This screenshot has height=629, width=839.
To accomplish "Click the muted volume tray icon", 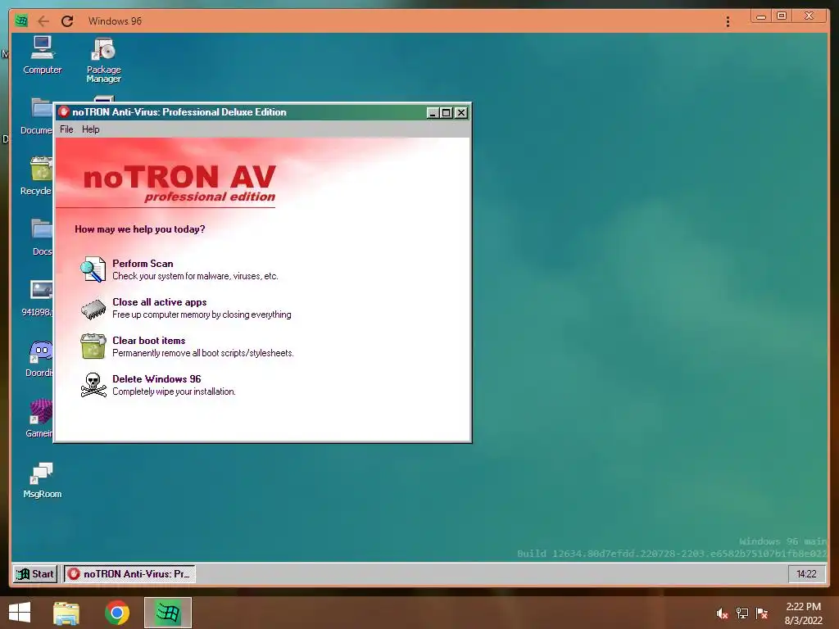I will [x=722, y=613].
